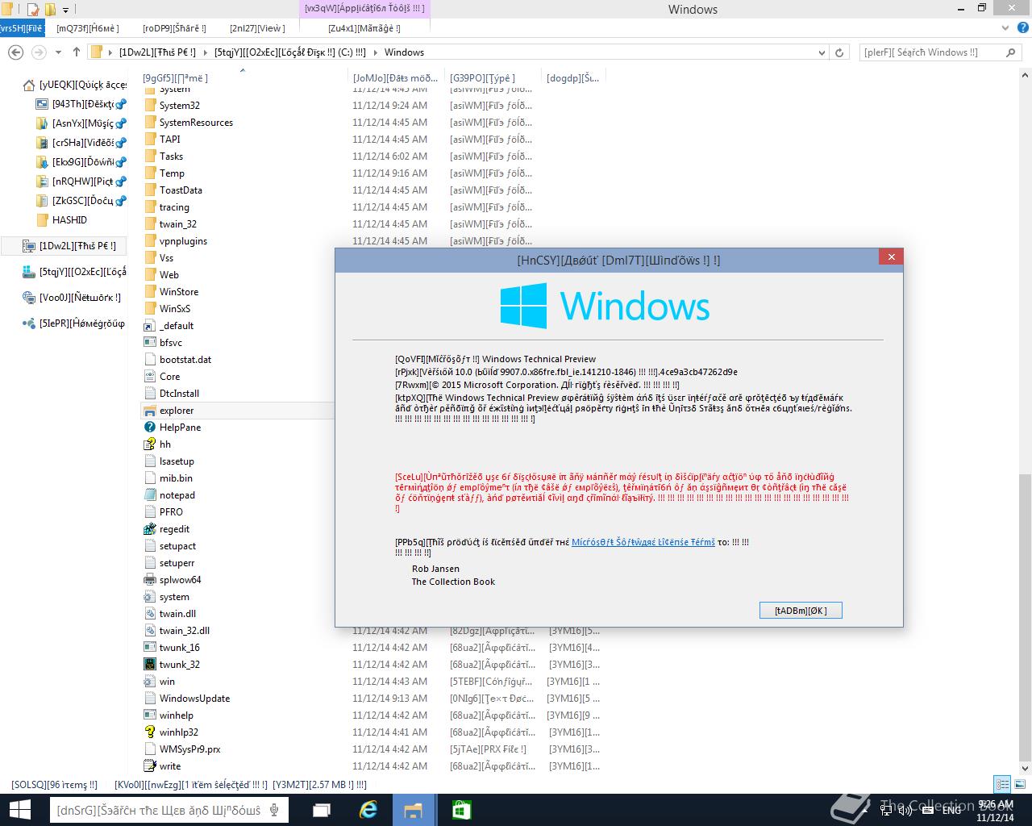
Task: Sort by the Name column header
Action: pyautogui.click(x=242, y=78)
